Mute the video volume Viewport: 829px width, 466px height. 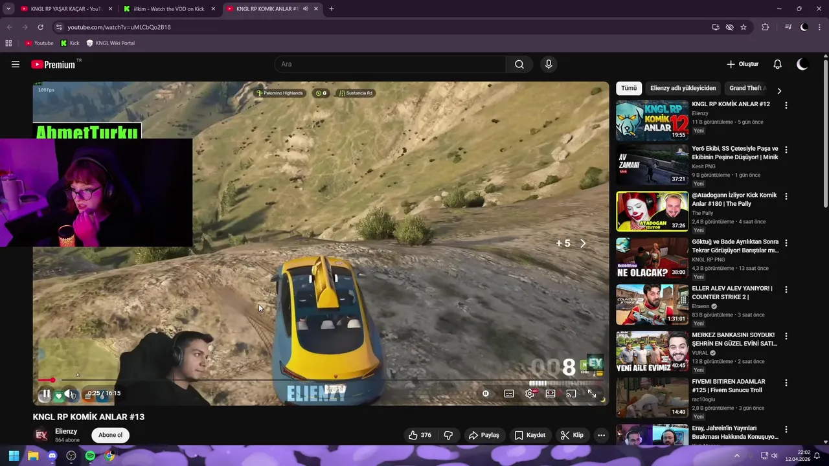[69, 394]
